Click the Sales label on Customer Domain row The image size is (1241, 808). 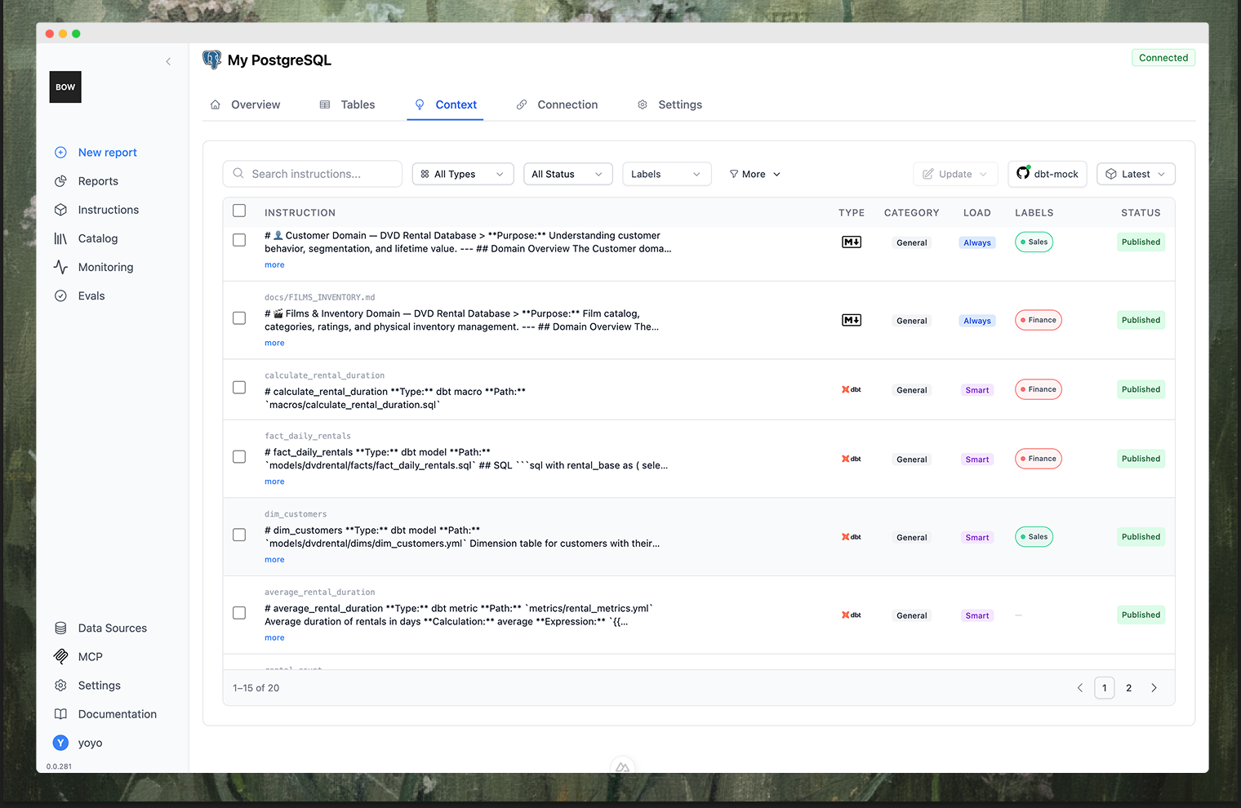coord(1034,242)
